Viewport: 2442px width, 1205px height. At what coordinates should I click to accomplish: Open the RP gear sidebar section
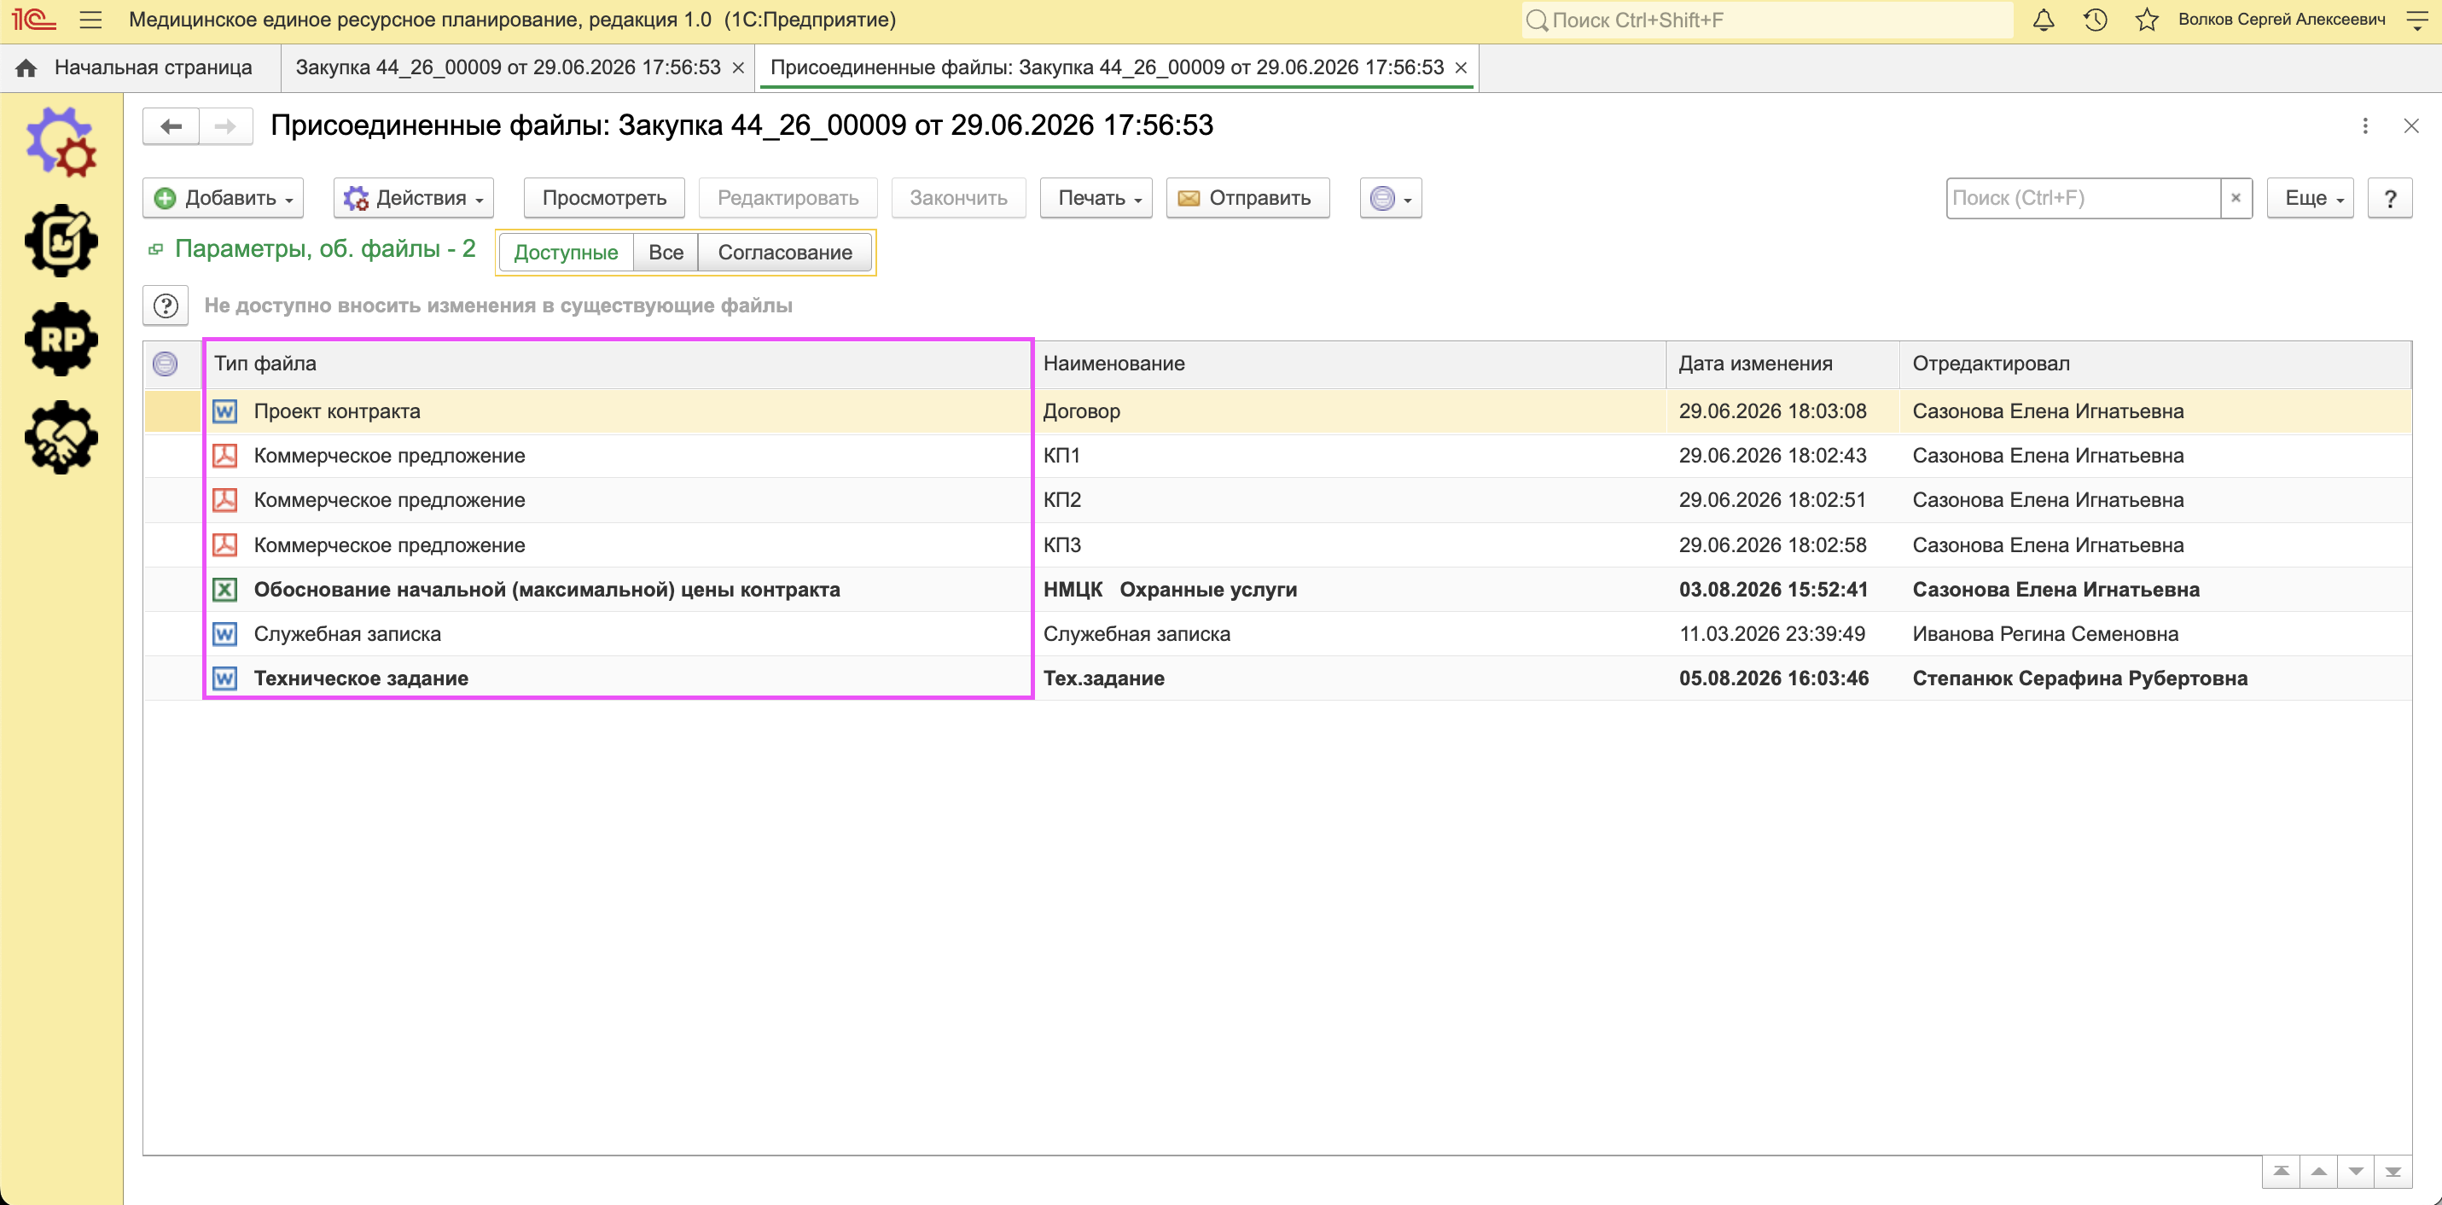coord(61,340)
